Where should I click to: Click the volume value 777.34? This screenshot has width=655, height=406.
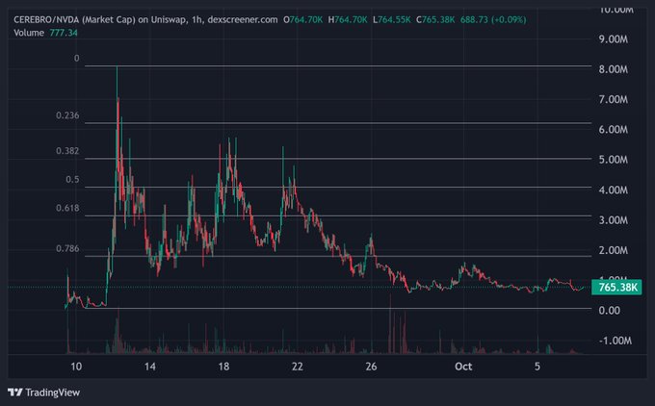64,33
